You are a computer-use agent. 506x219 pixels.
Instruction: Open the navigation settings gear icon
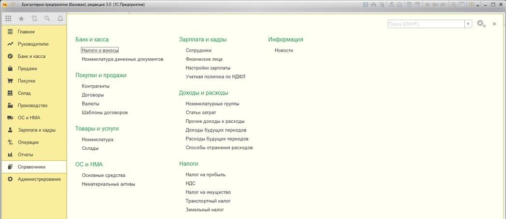481,24
